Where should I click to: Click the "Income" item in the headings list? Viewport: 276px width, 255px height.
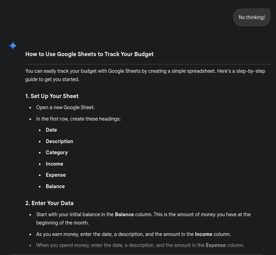coord(54,164)
